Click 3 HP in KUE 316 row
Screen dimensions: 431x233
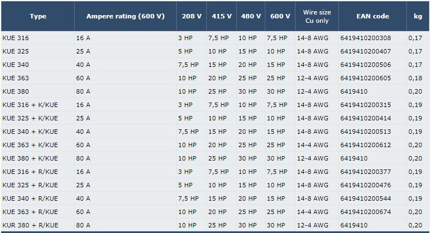point(185,38)
